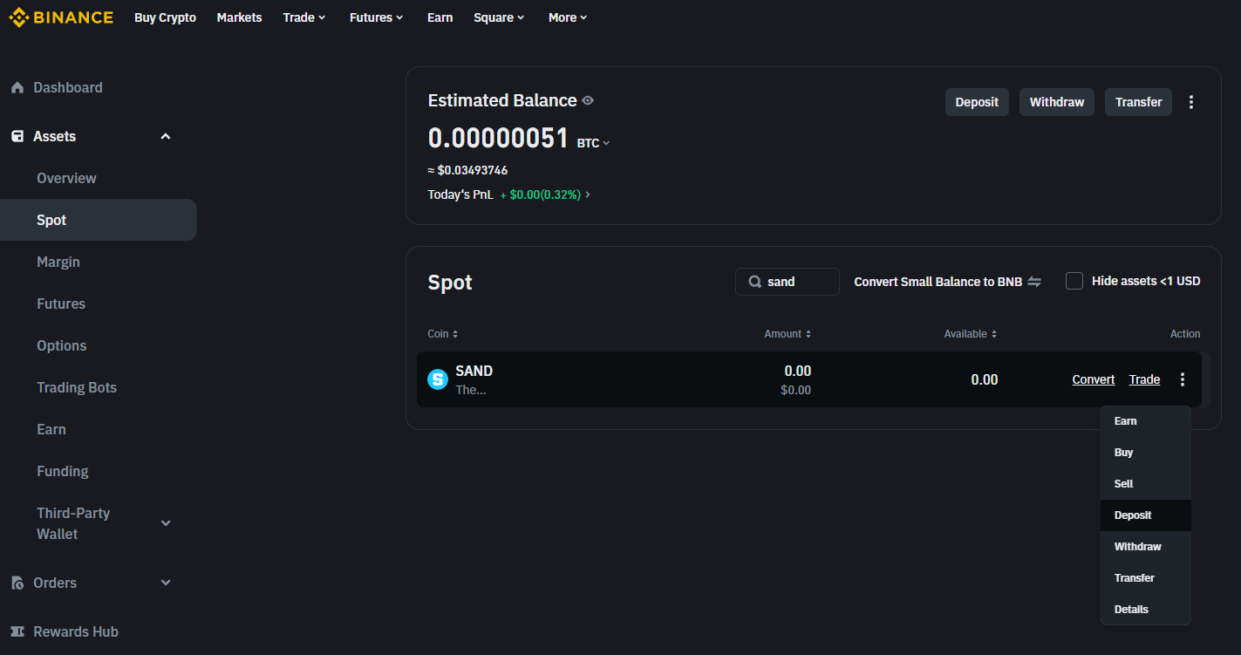This screenshot has height=655, width=1241.
Task: Click the SAND coin name text
Action: tap(474, 371)
